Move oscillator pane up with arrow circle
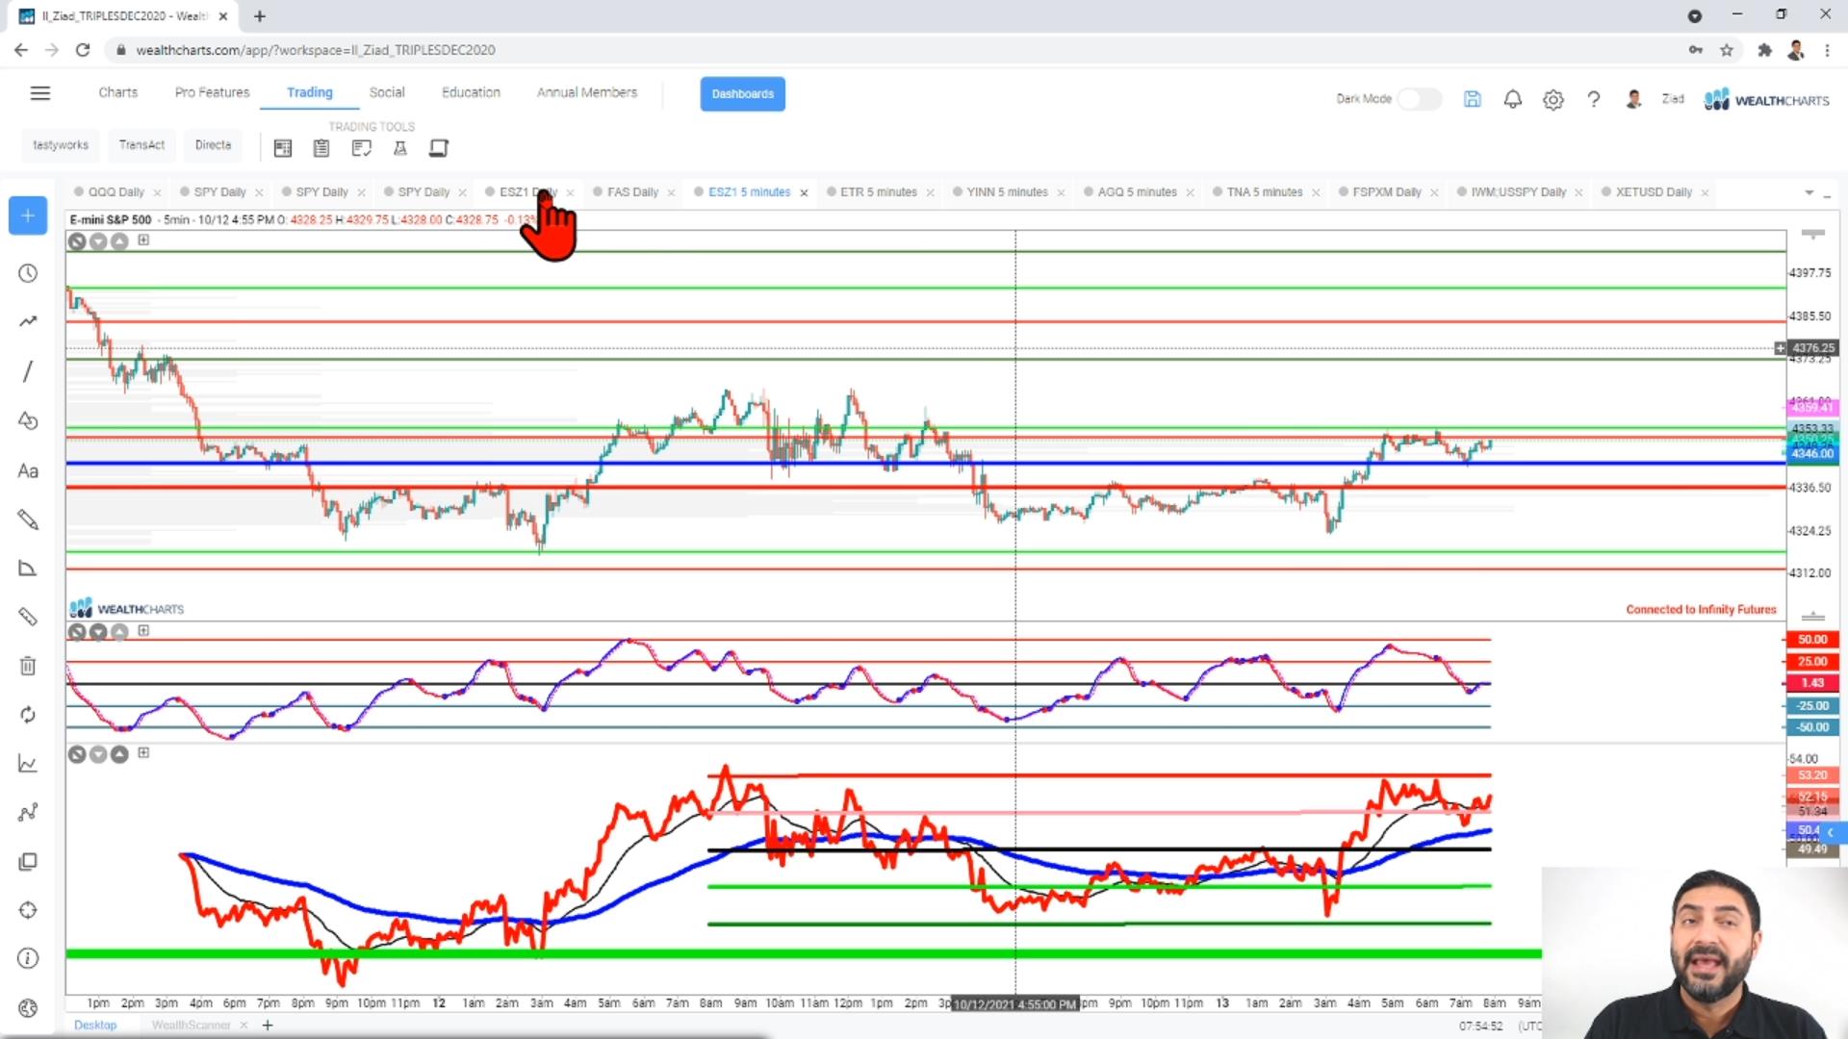The image size is (1848, 1039). click(119, 632)
